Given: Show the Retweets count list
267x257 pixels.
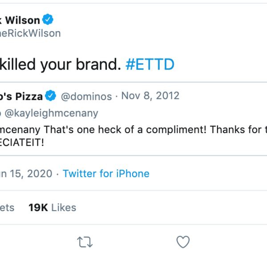Looking at the screenshot, I should (x=7, y=208).
